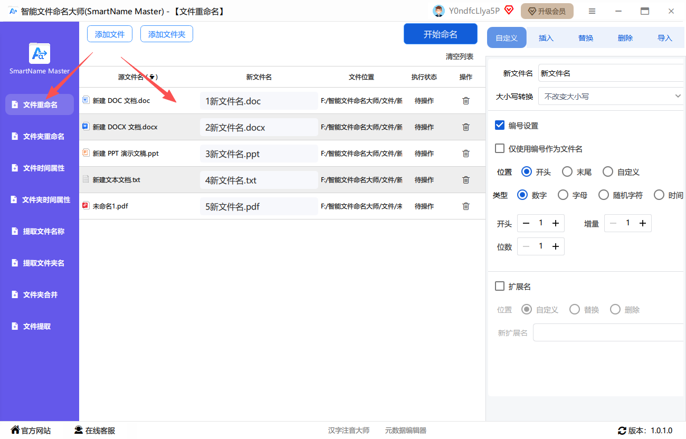Open 在线客服 support in status bar
The width and height of the screenshot is (686, 439).
point(94,430)
